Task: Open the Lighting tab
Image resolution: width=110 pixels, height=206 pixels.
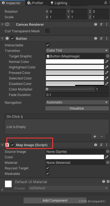Action: click(59, 3)
